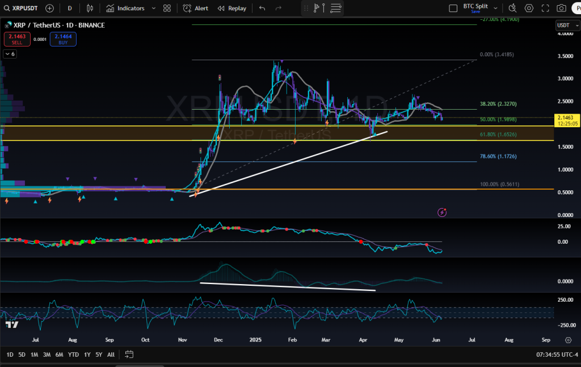The height and width of the screenshot is (367, 581).
Task: Select the 5Y date range
Action: pos(99,355)
